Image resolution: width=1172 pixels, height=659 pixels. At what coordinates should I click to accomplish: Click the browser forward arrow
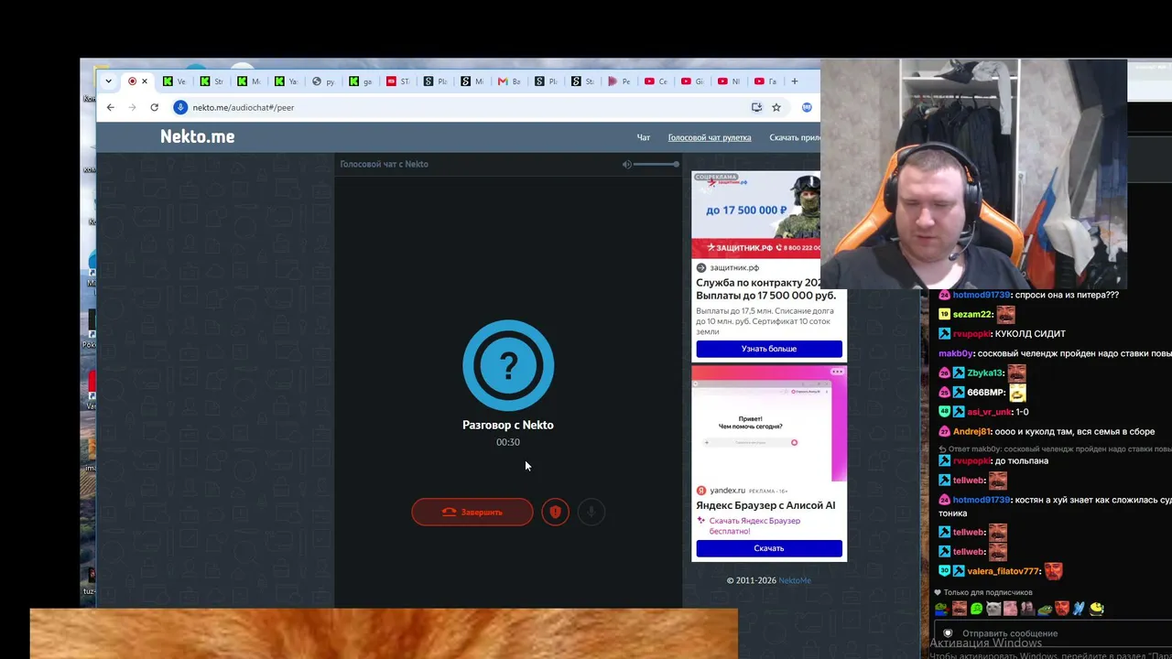132,107
